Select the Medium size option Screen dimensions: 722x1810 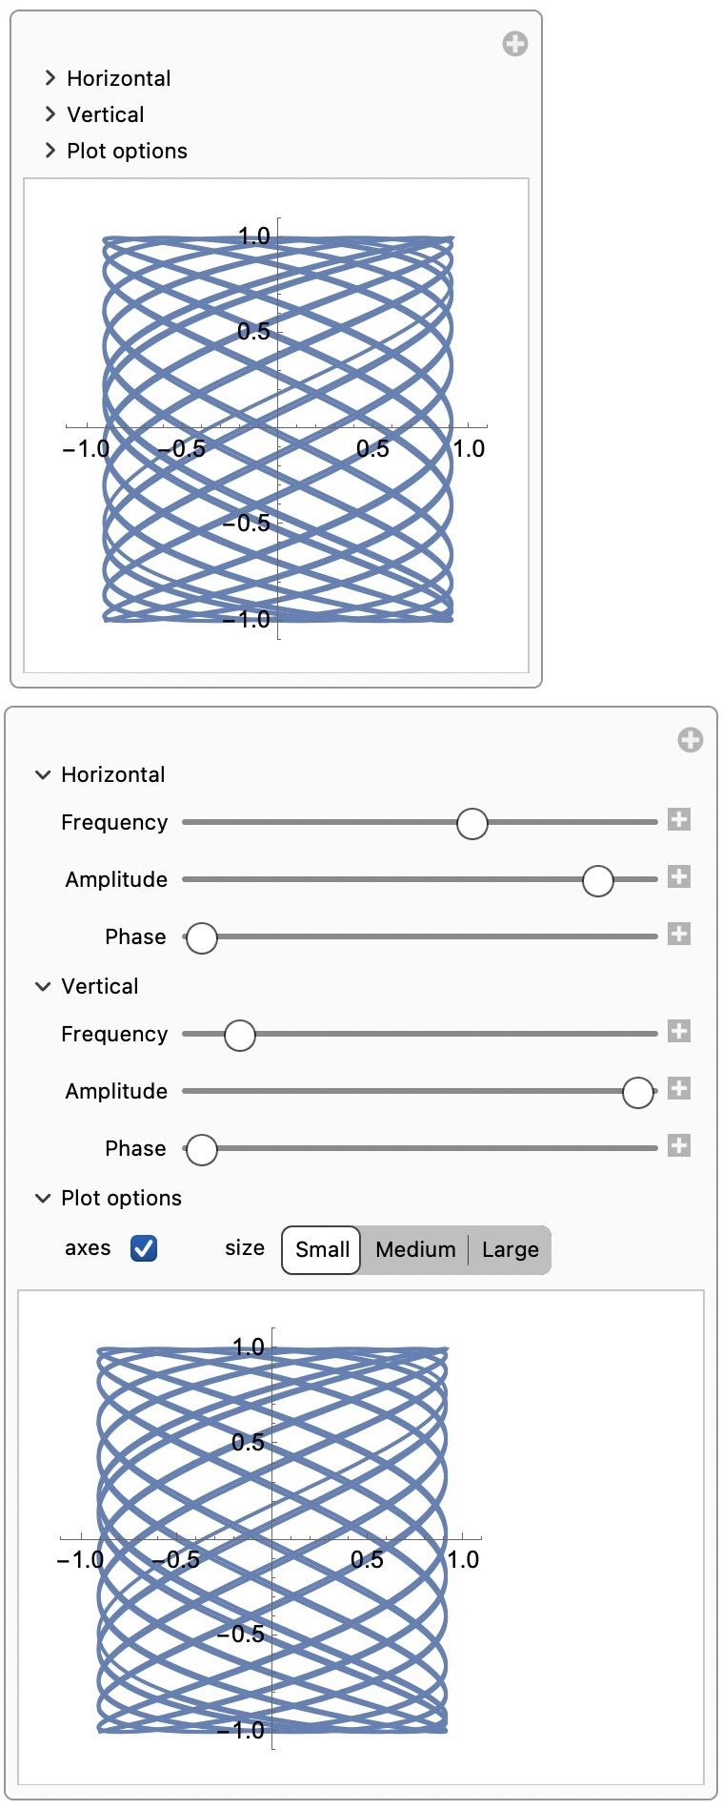[415, 1250]
